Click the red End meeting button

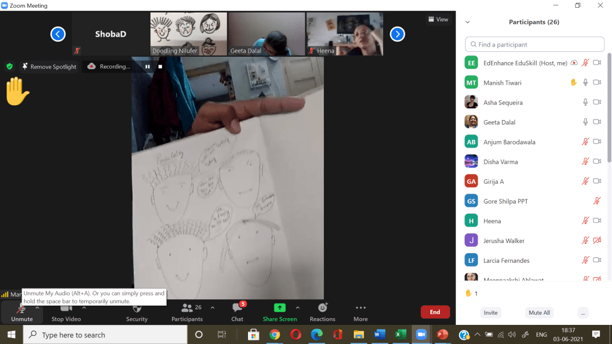click(435, 312)
